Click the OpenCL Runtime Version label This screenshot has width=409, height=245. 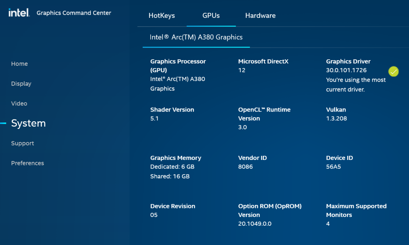pos(264,114)
